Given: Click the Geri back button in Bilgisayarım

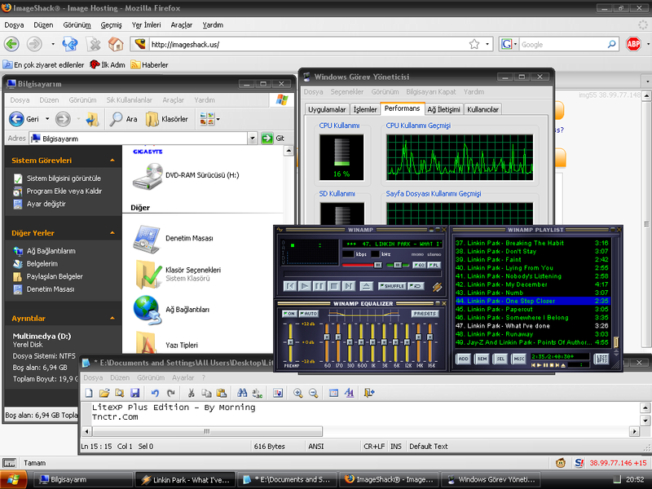Looking at the screenshot, I should [24, 119].
